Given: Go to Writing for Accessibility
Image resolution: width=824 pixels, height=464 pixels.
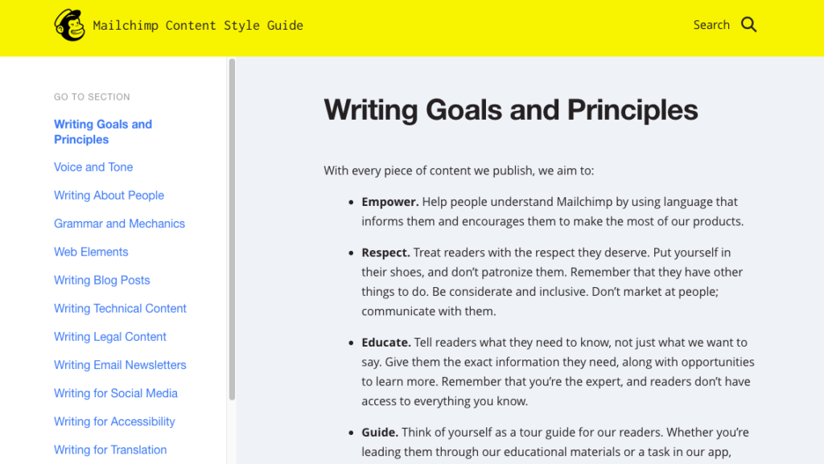Looking at the screenshot, I should 114,422.
